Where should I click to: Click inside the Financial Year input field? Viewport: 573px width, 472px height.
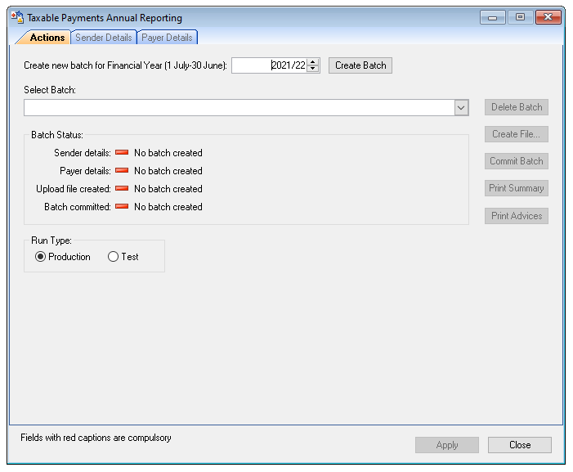click(x=268, y=66)
